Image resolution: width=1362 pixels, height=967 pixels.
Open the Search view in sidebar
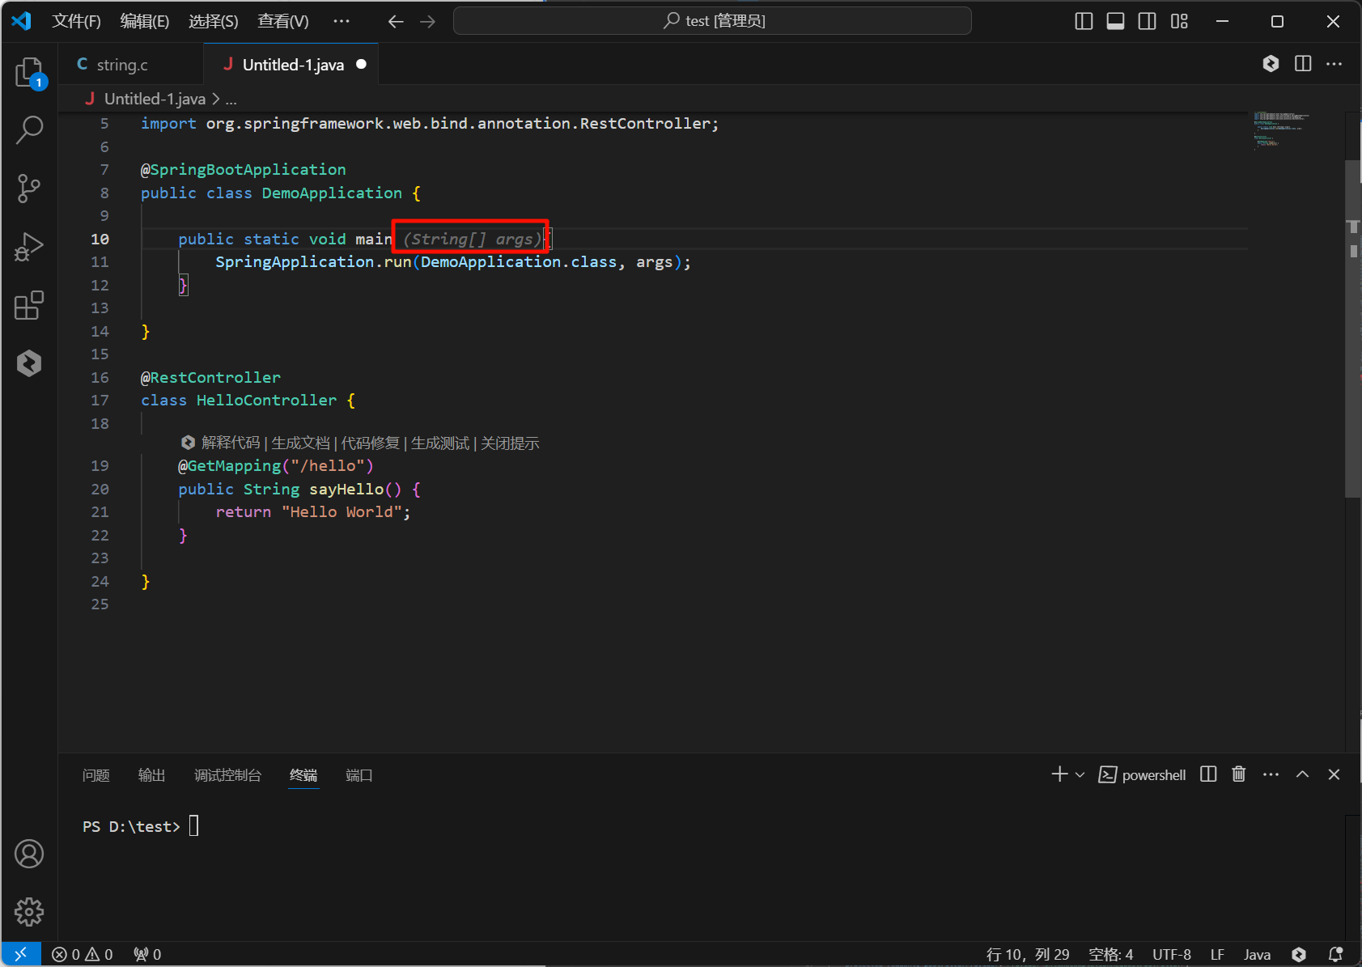(x=29, y=129)
